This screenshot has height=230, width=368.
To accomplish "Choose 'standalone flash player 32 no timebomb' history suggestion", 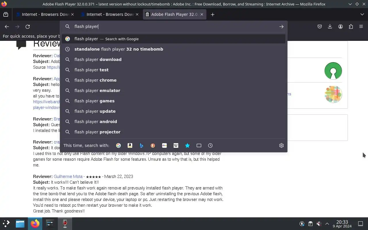I will [174, 49].
